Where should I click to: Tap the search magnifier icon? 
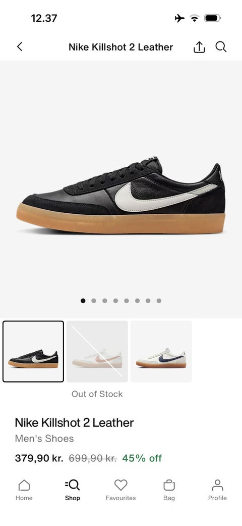point(221,46)
